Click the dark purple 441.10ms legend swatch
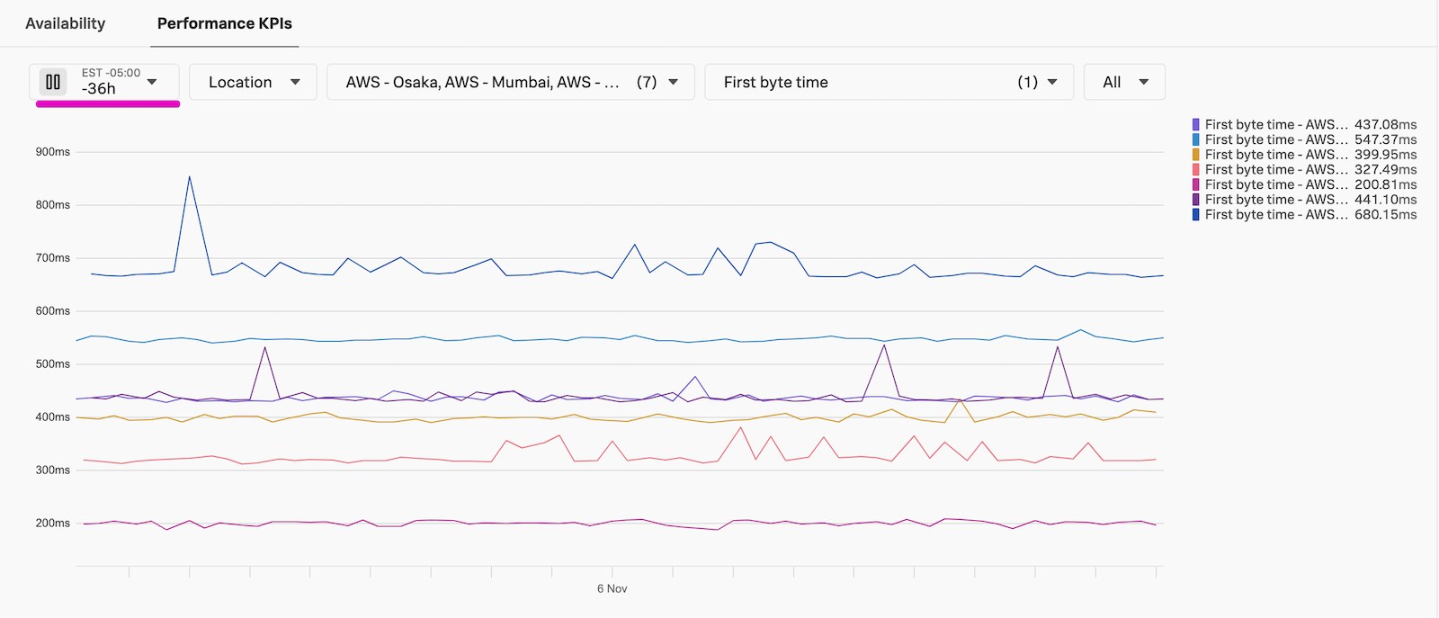 coord(1197,199)
